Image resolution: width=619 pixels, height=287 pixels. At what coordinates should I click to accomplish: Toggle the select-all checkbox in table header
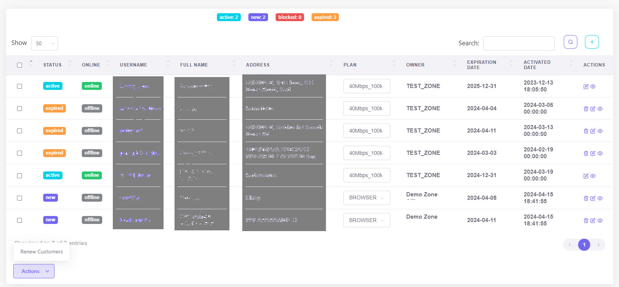tap(20, 65)
